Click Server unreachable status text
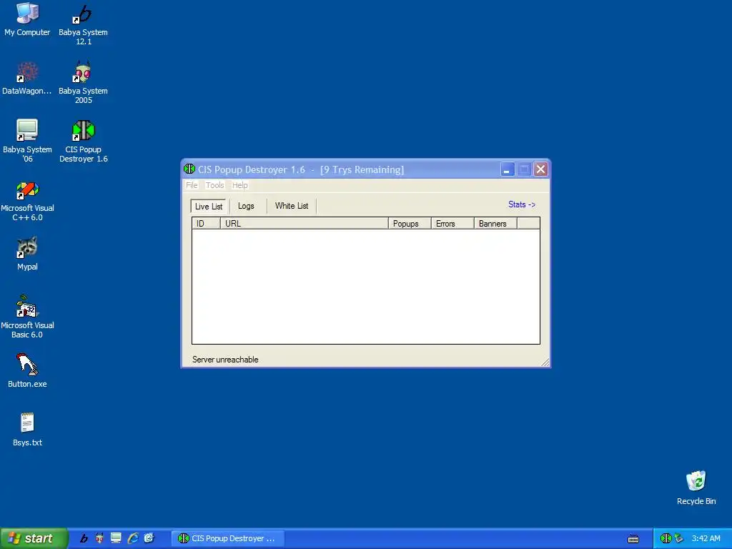 point(225,360)
